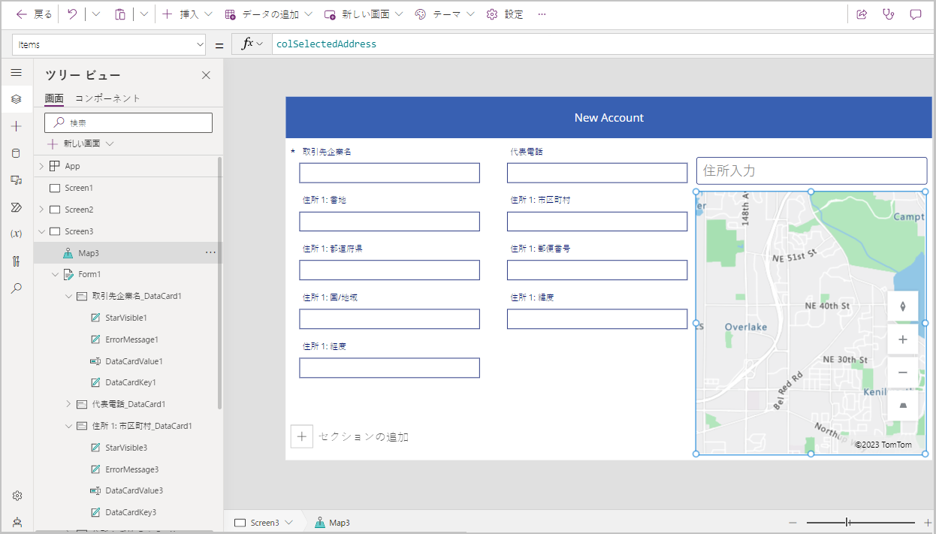Open the Map3 more options ellipsis
Image resolution: width=936 pixels, height=534 pixels.
[210, 253]
